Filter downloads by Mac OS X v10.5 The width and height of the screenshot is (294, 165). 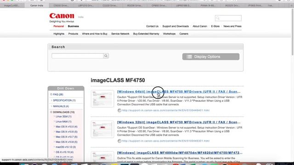66,126
